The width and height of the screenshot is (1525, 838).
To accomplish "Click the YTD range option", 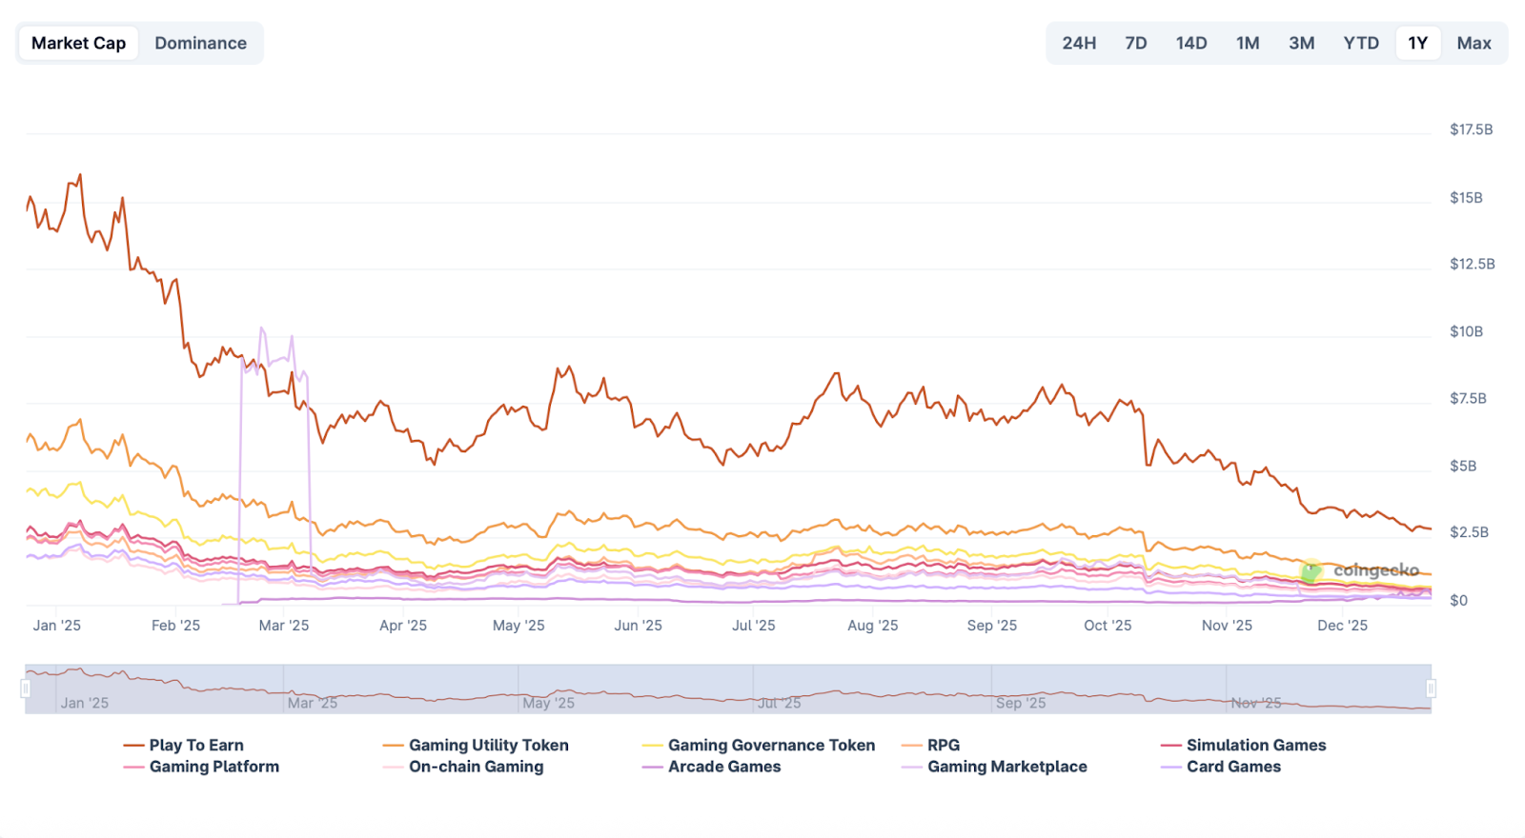I will (x=1361, y=43).
